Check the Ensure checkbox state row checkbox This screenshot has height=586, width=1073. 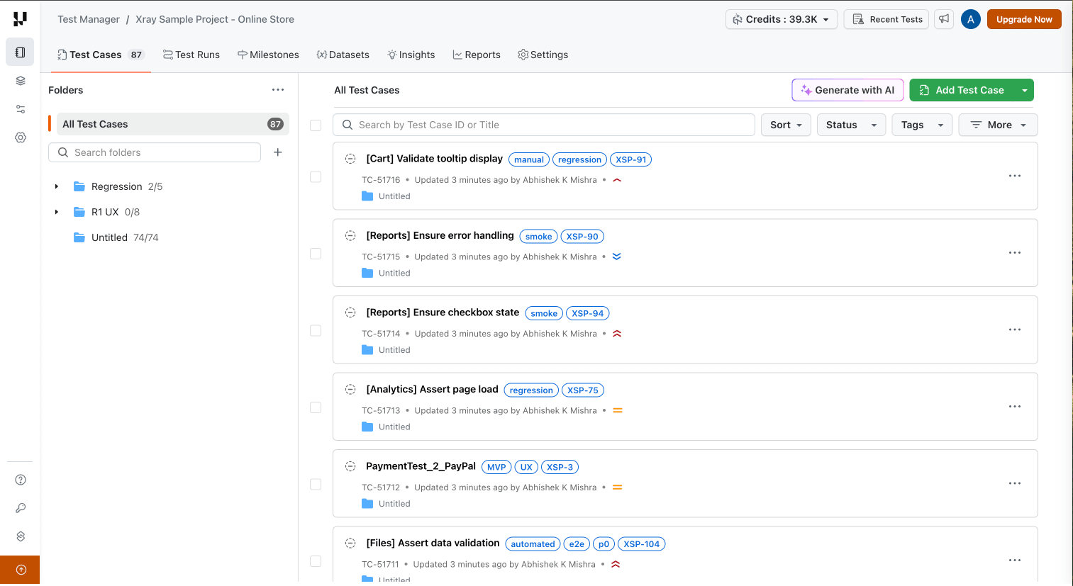pos(316,330)
